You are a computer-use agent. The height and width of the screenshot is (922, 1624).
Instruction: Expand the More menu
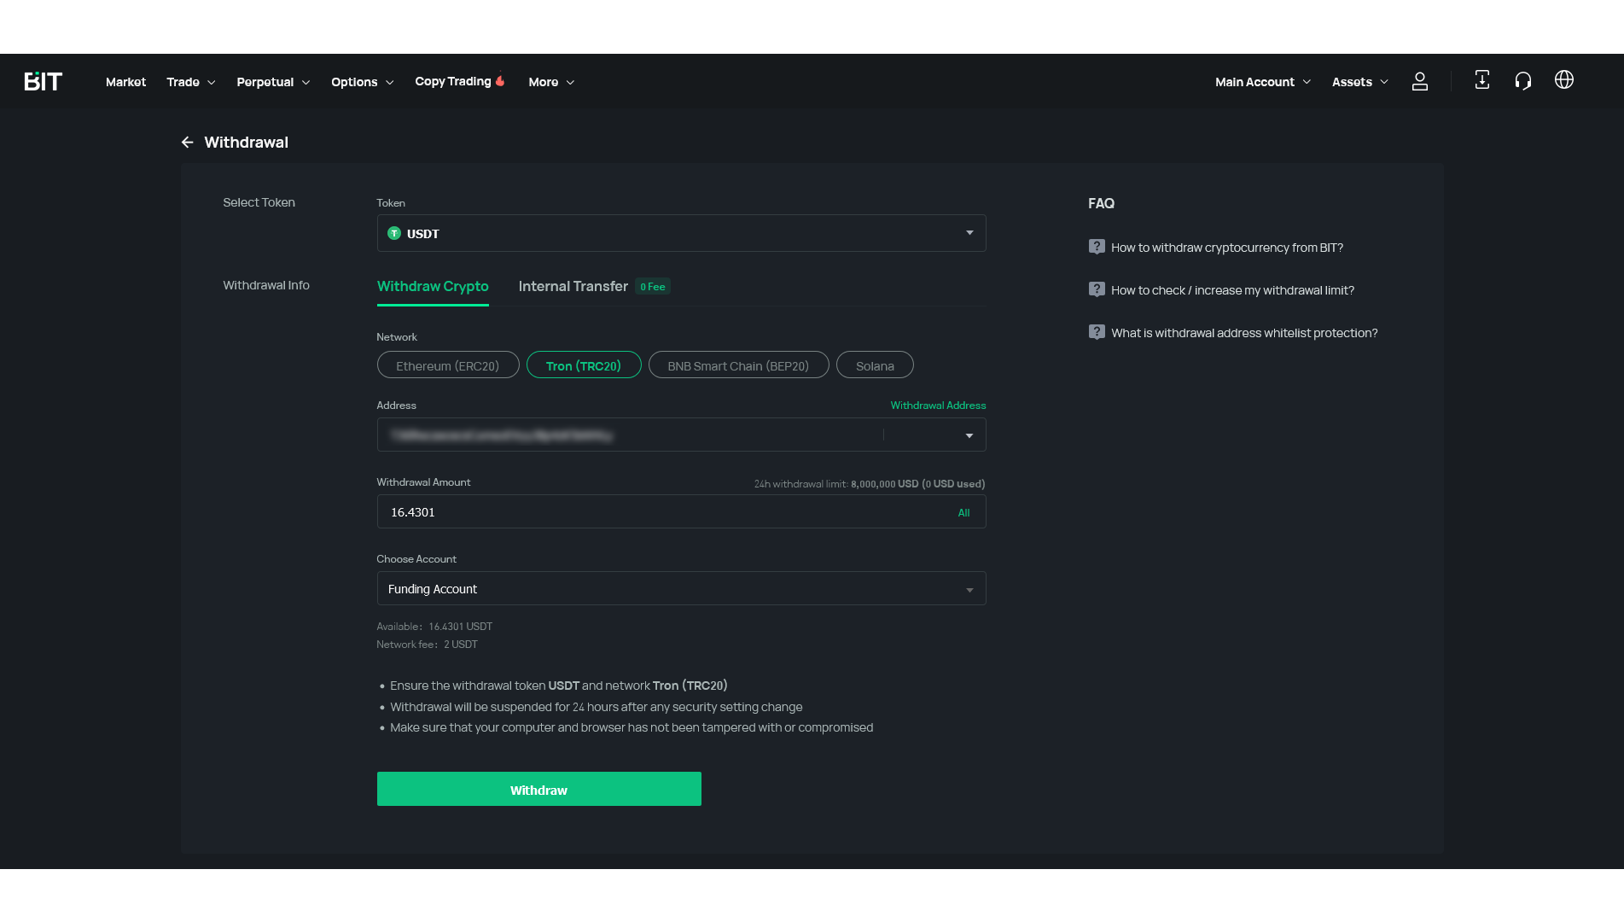[551, 82]
